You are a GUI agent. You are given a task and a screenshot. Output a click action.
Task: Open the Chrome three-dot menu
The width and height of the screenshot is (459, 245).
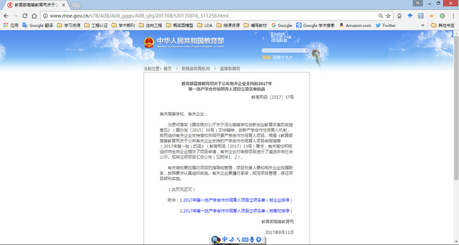(x=452, y=16)
